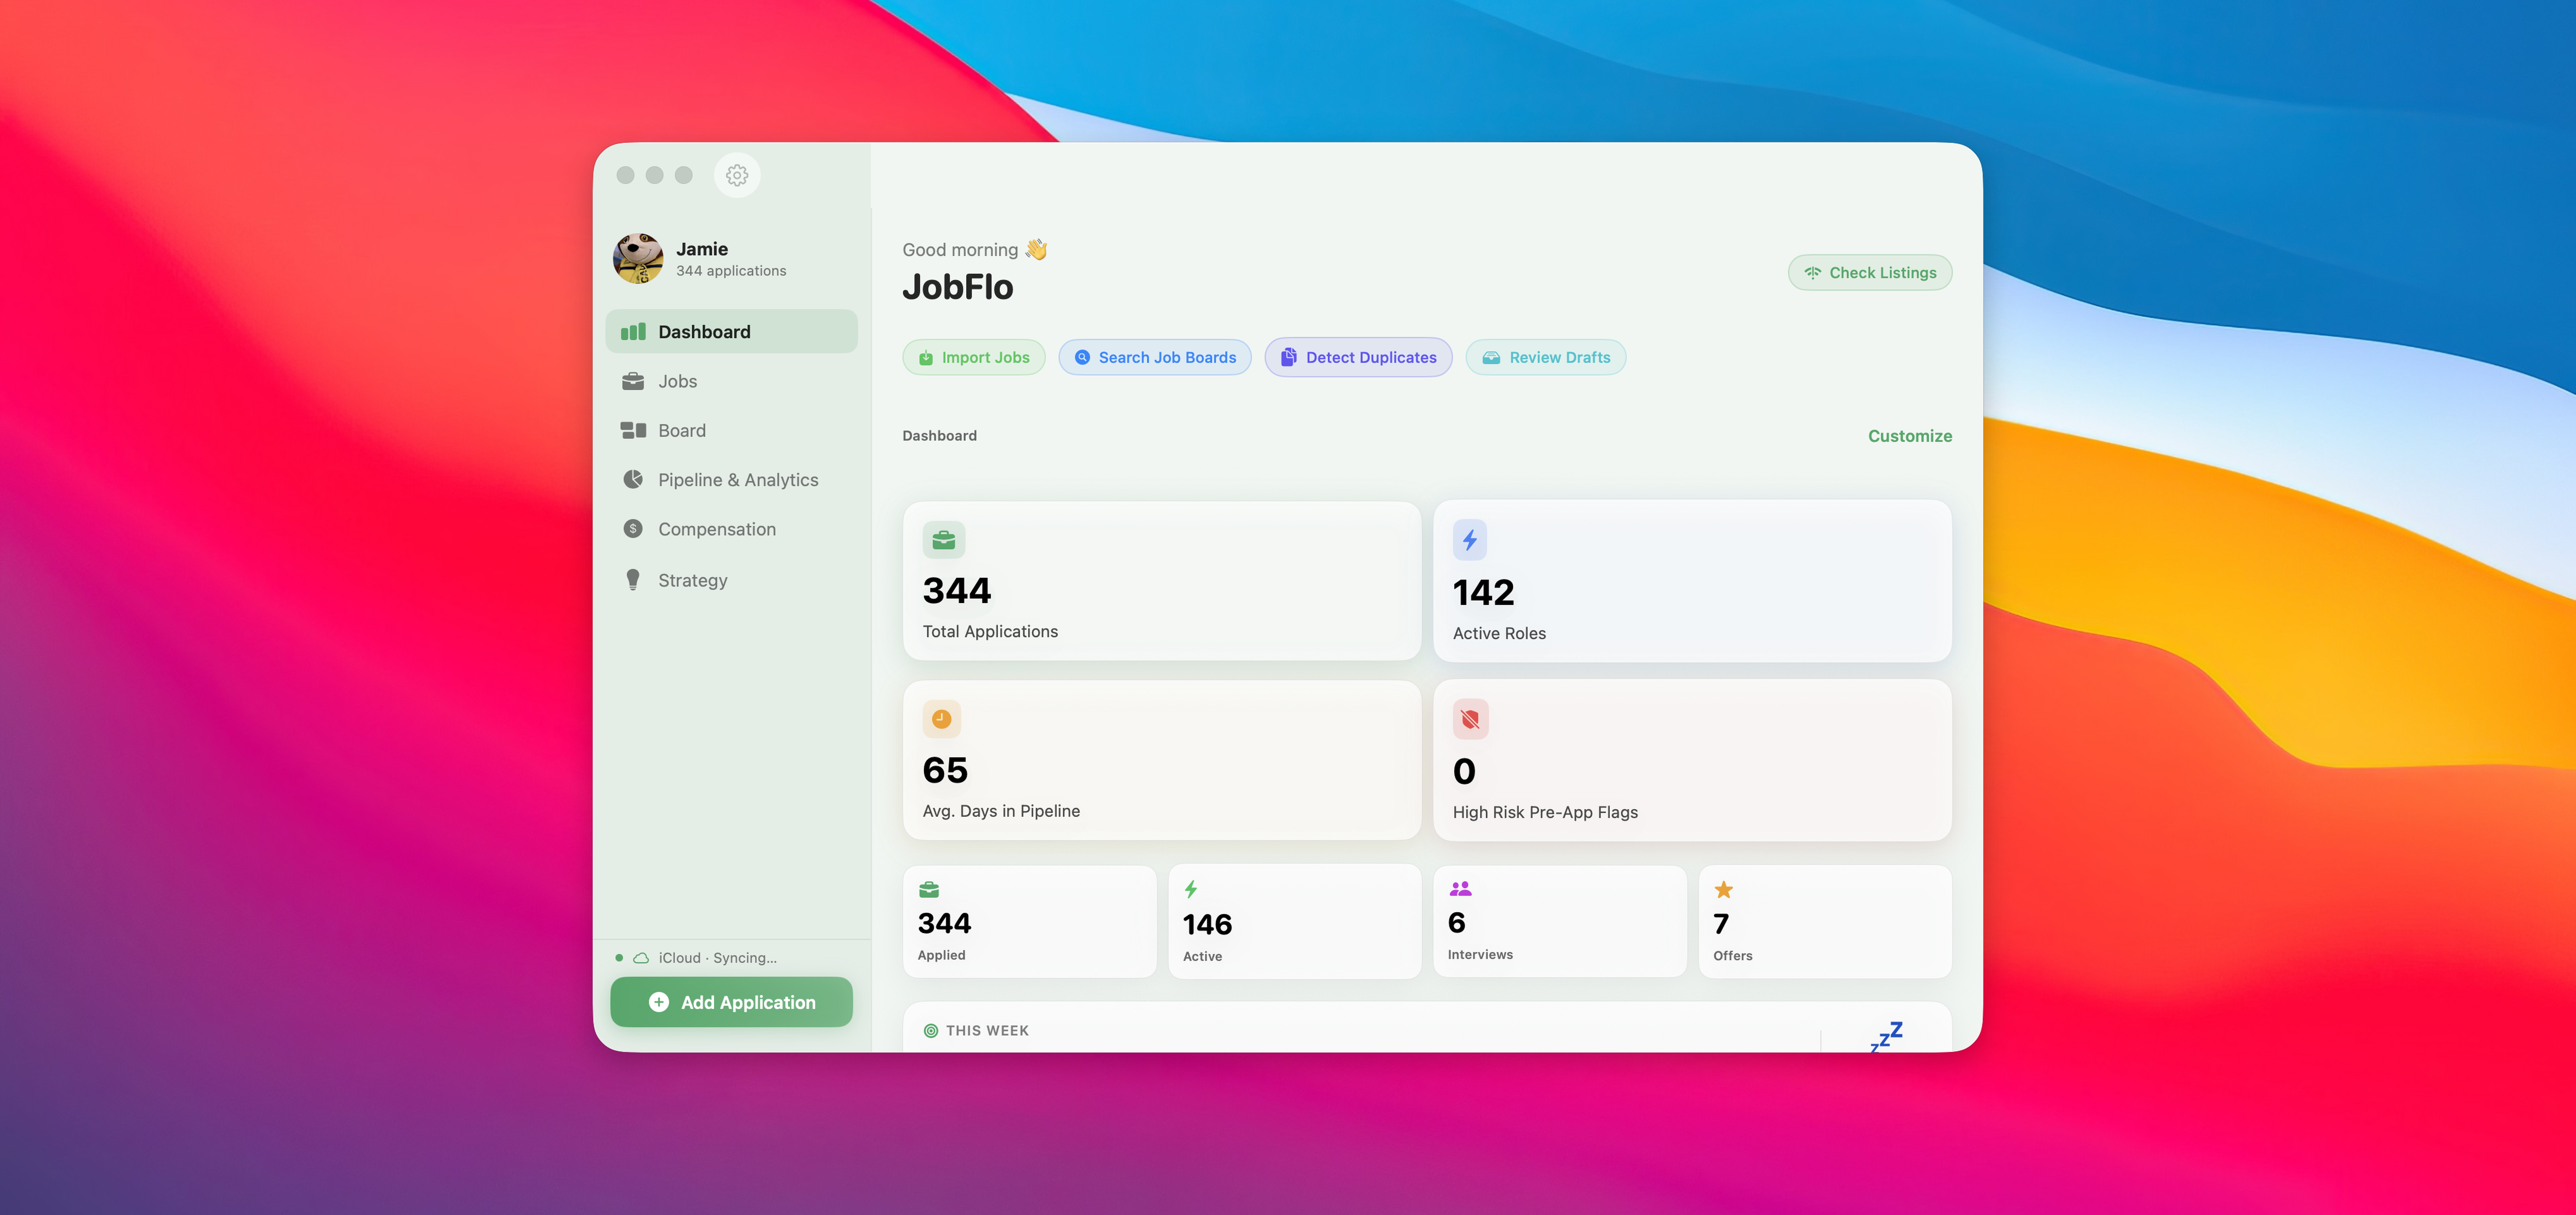
Task: Click the 146 Active stat card
Action: (1295, 921)
